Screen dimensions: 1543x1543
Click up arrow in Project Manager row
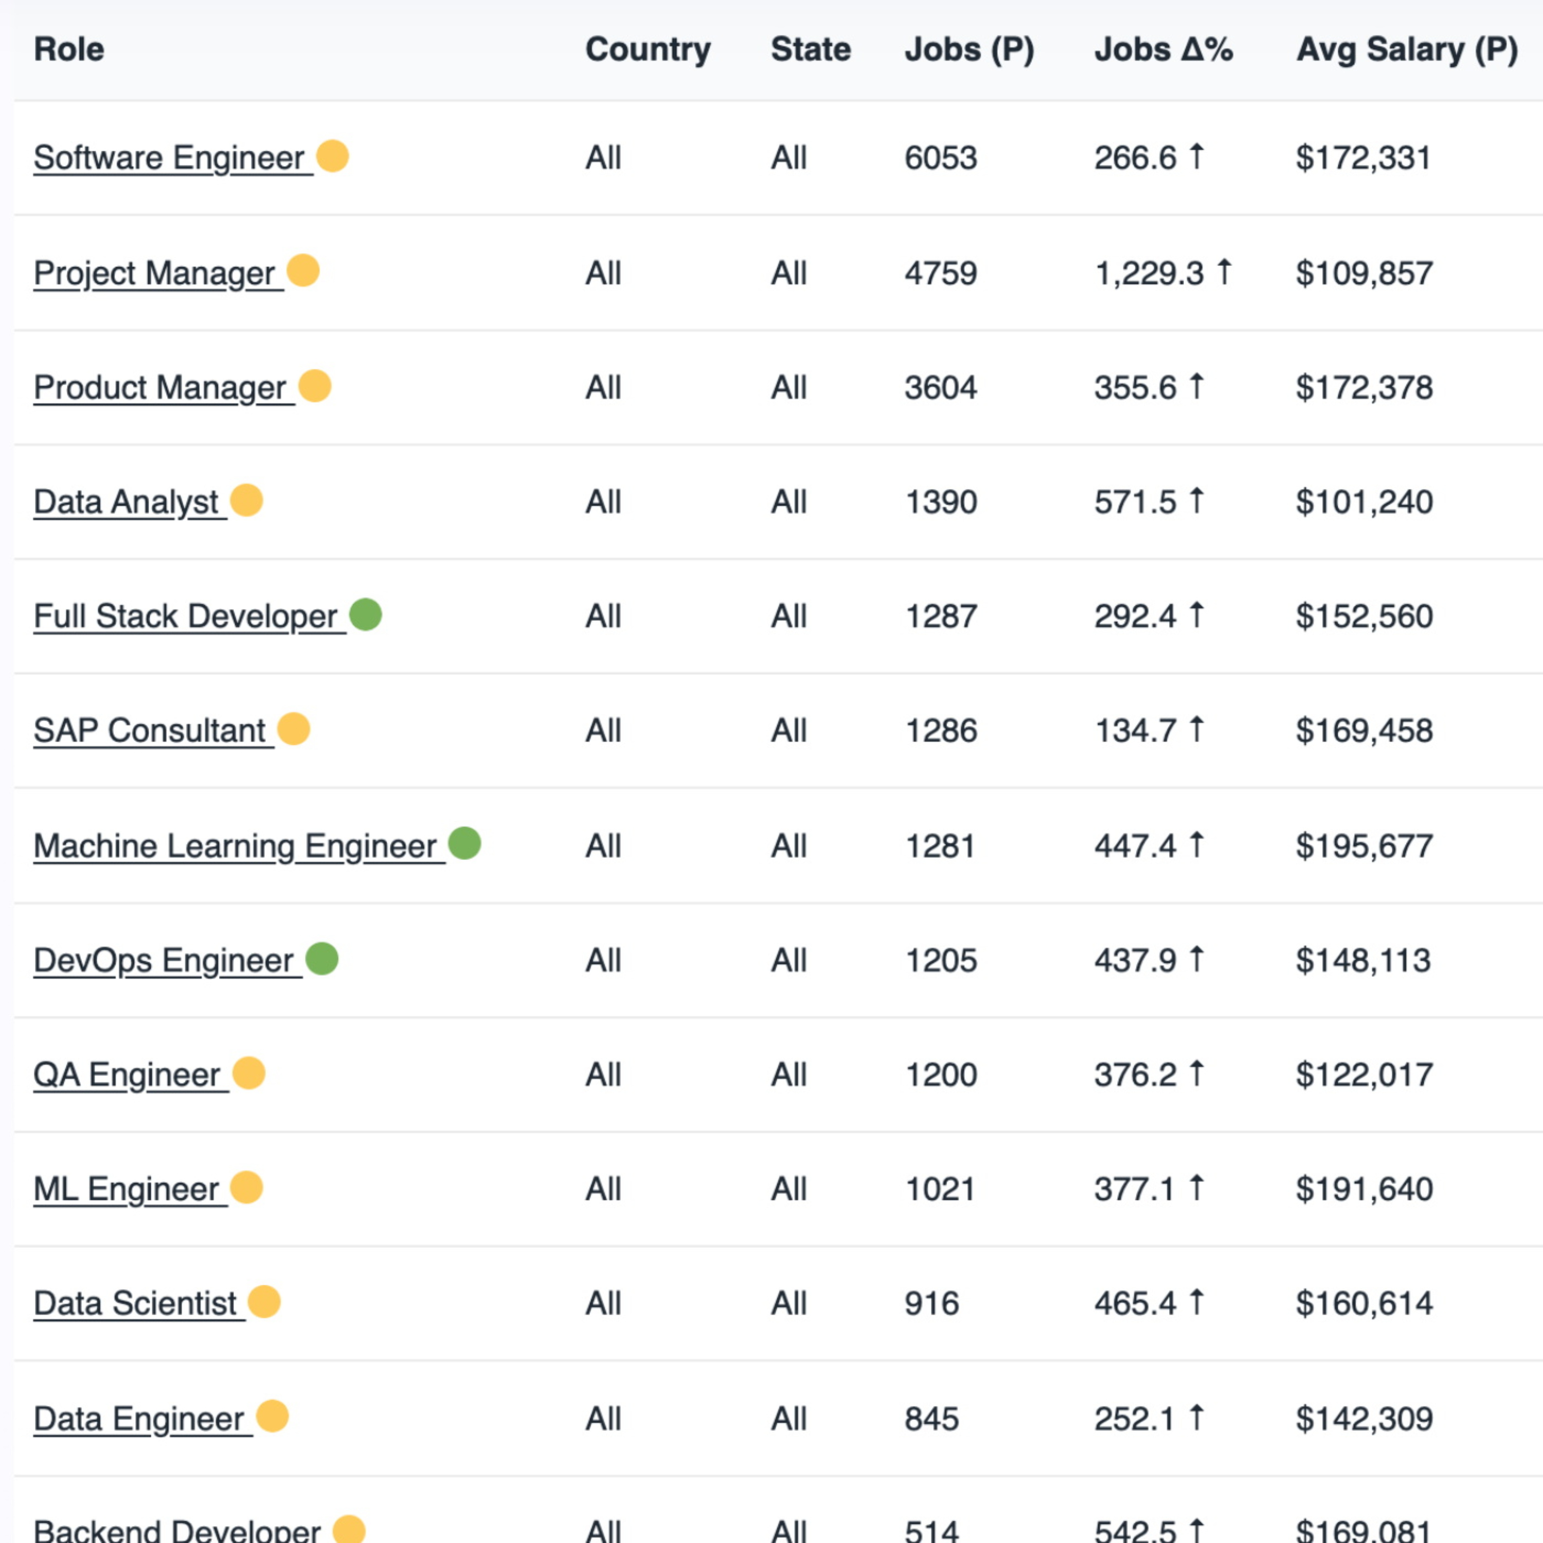[x=1224, y=272]
